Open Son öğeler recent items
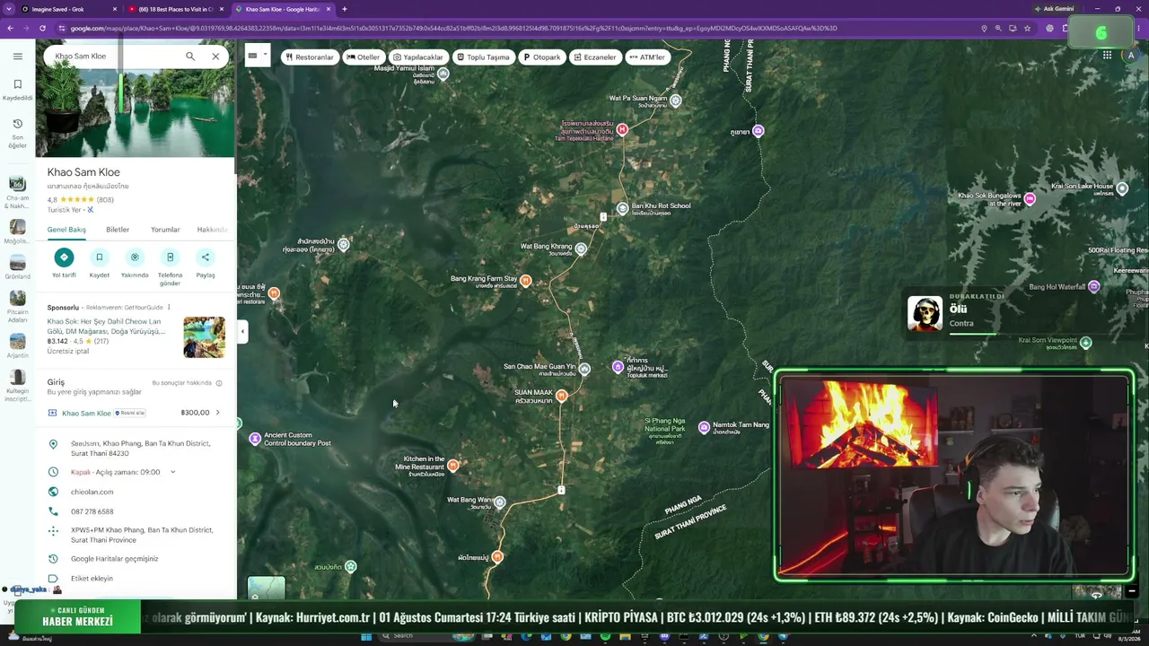Image resolution: width=1149 pixels, height=646 pixels. (x=17, y=133)
